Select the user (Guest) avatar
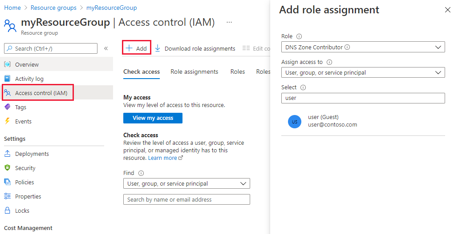Viewport: 454px width, 234px height. (x=295, y=121)
